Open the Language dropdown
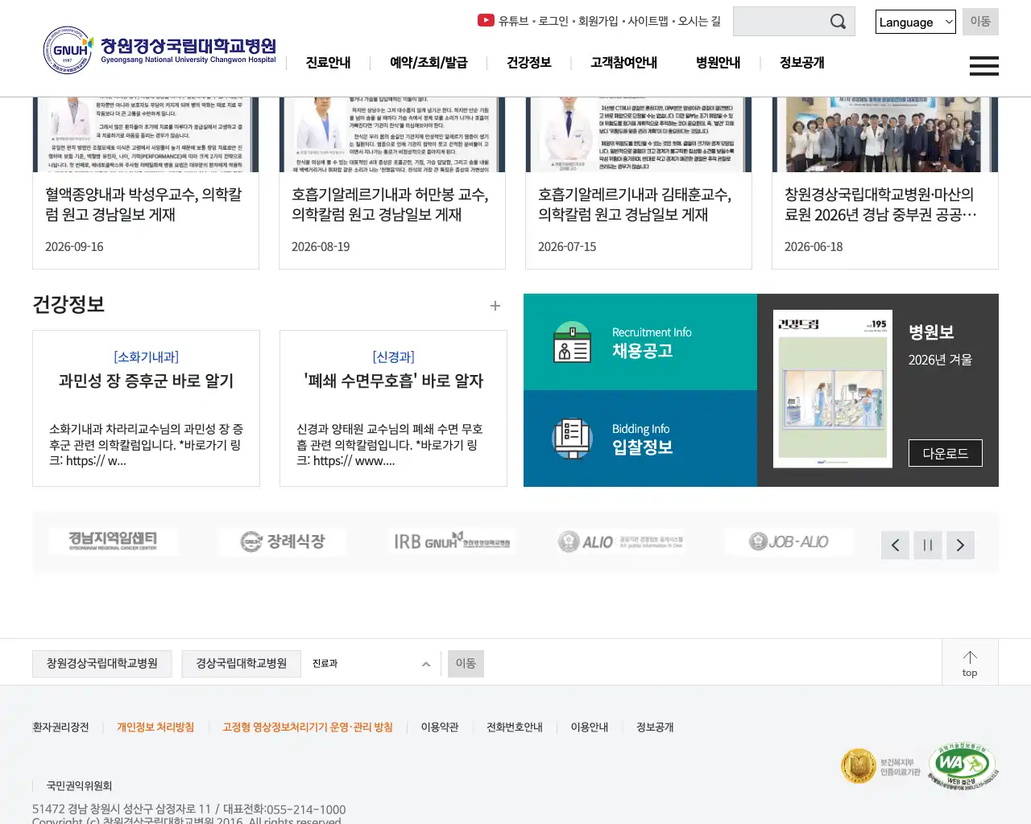 915,22
